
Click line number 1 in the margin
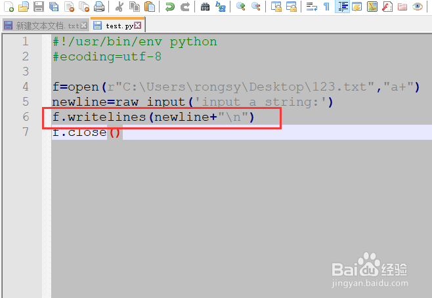tap(26, 41)
